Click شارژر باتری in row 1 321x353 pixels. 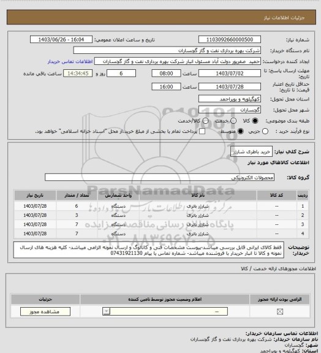(198, 206)
